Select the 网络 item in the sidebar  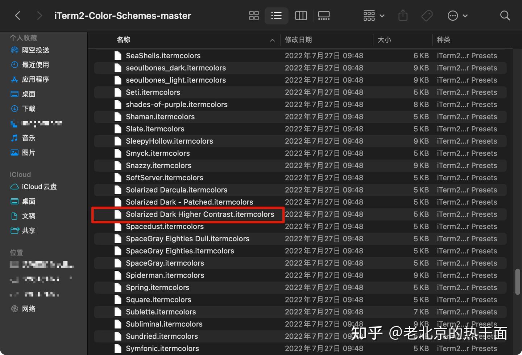29,308
